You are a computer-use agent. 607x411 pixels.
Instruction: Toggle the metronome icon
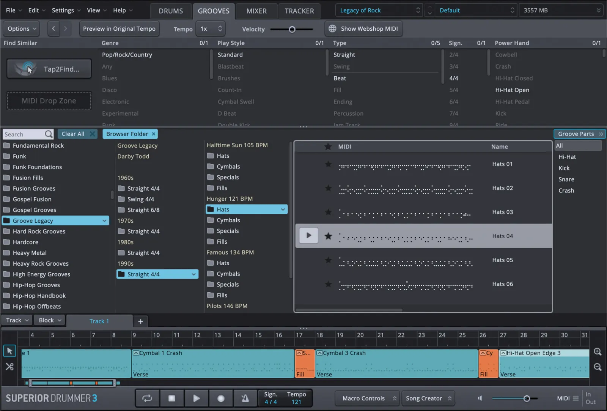pyautogui.click(x=245, y=398)
